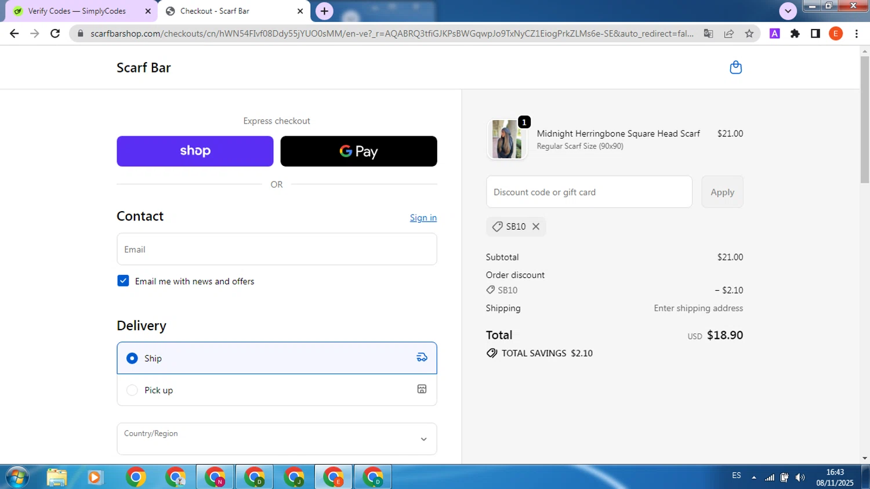The image size is (870, 489).
Task: Open the Chrome profile E avatar
Action: [836, 34]
